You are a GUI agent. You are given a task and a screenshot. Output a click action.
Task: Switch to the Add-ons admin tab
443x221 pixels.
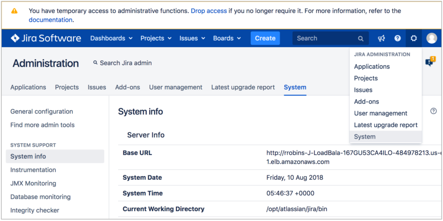point(128,87)
